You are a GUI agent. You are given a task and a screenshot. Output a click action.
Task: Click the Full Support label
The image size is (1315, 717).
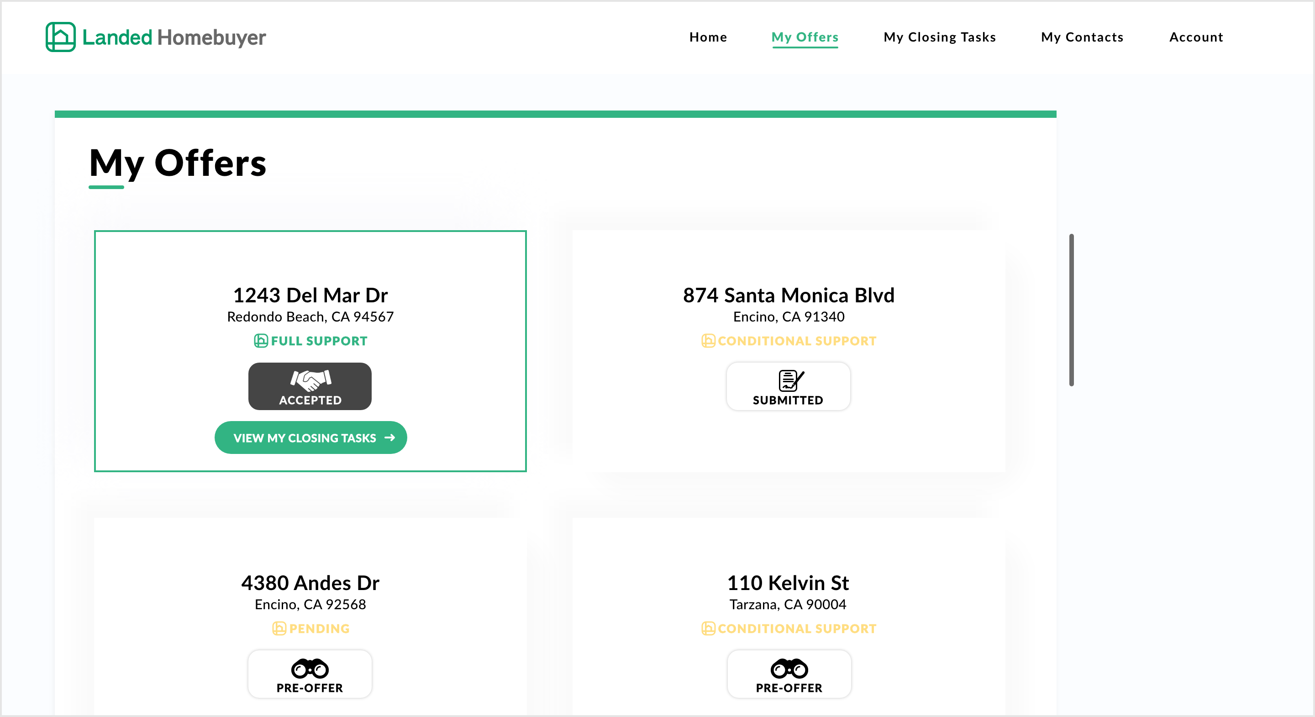[319, 341]
